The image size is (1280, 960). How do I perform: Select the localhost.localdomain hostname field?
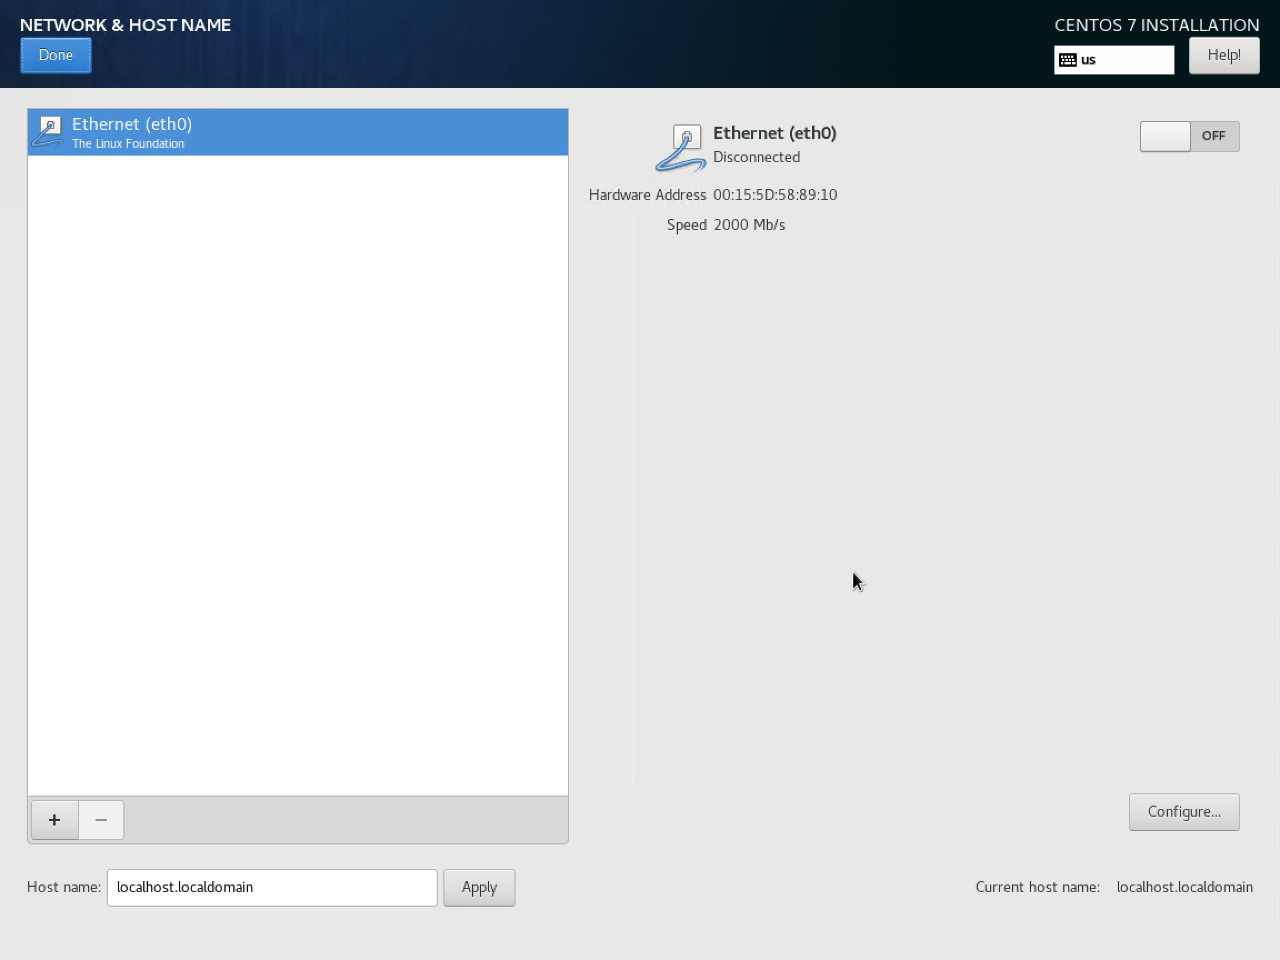(271, 887)
